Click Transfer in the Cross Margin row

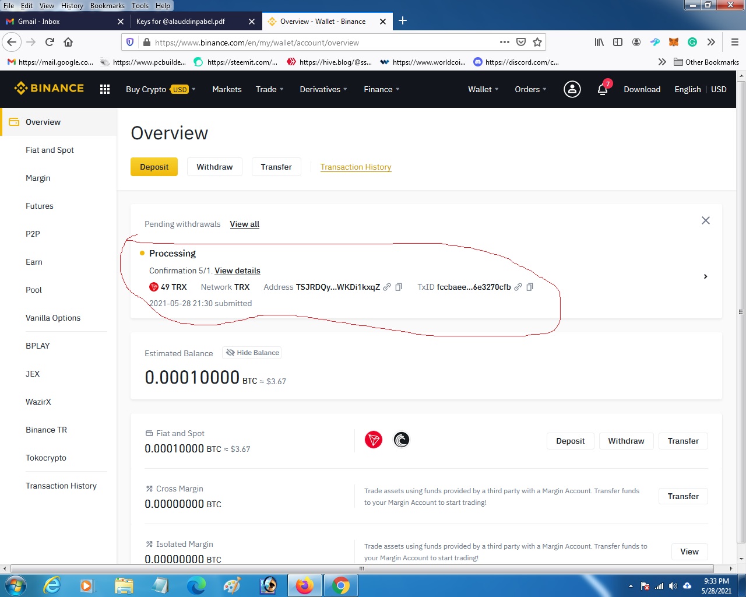click(683, 496)
